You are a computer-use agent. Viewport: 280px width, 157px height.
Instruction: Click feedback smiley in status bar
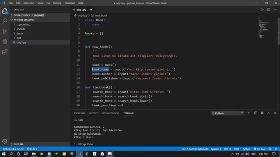[x=270, y=149]
